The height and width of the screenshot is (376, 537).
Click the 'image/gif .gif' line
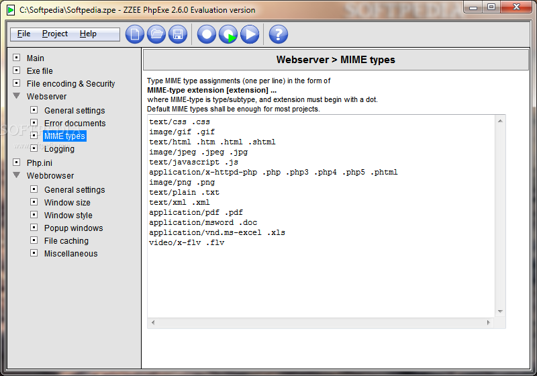(x=182, y=132)
